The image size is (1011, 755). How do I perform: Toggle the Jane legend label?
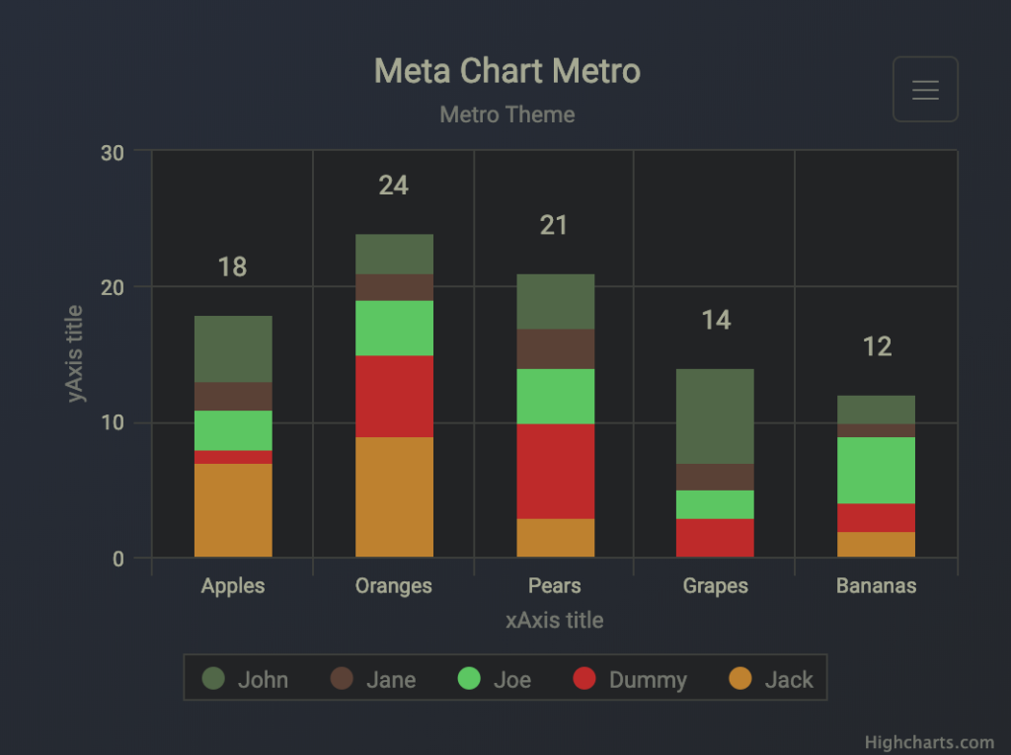[x=391, y=680]
